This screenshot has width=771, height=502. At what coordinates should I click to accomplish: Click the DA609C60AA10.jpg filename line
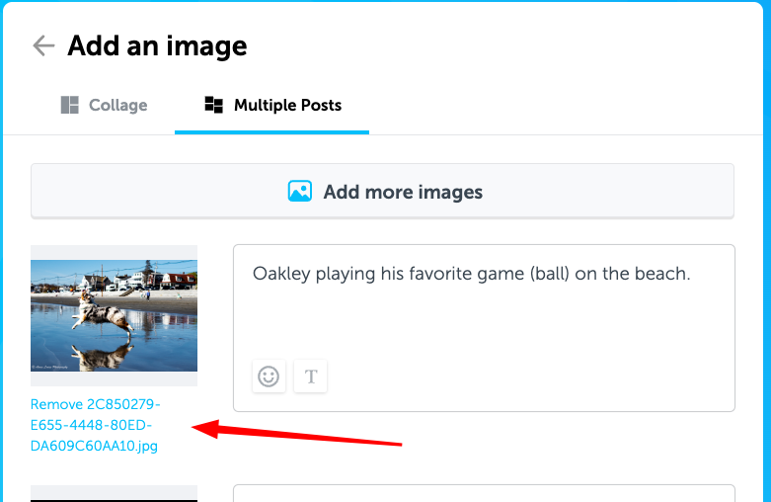tap(94, 446)
